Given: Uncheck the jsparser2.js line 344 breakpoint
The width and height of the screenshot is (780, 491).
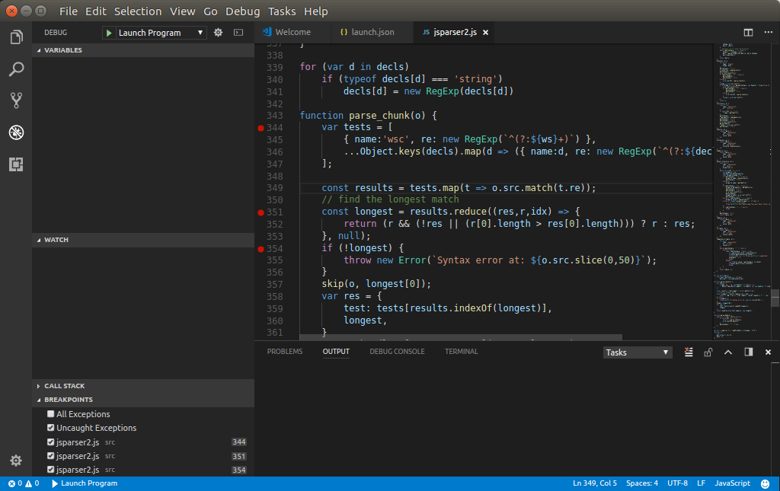Looking at the screenshot, I should [50, 442].
